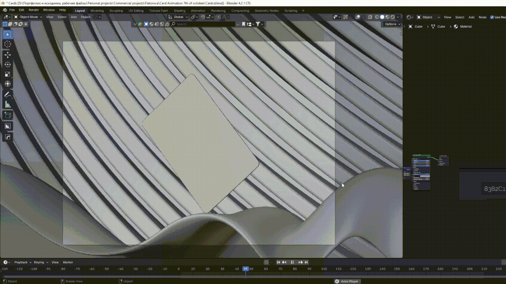Activate the Rotate tool

coord(8,64)
